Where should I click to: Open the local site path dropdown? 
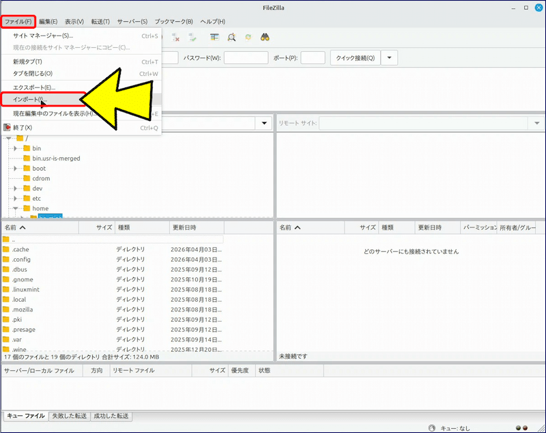264,123
